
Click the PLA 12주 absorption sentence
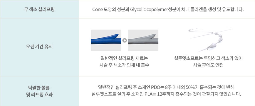point(166,94)
